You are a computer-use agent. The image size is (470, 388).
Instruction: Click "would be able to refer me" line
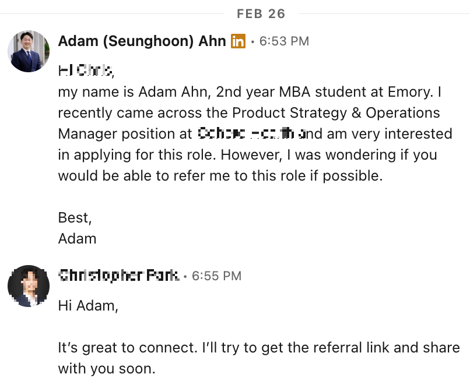(220, 176)
